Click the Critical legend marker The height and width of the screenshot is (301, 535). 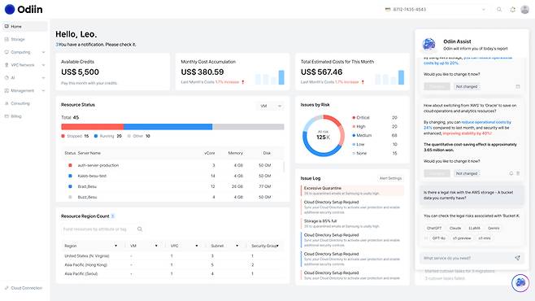pos(354,117)
